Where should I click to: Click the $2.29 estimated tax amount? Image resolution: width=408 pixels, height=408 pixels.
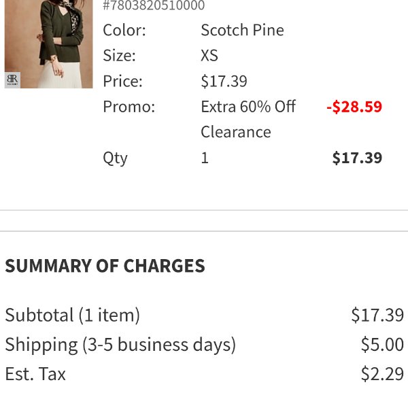coord(382,374)
